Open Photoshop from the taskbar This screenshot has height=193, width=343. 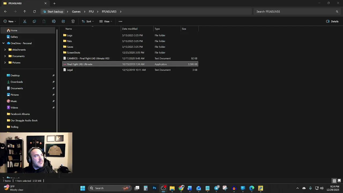coord(154,188)
